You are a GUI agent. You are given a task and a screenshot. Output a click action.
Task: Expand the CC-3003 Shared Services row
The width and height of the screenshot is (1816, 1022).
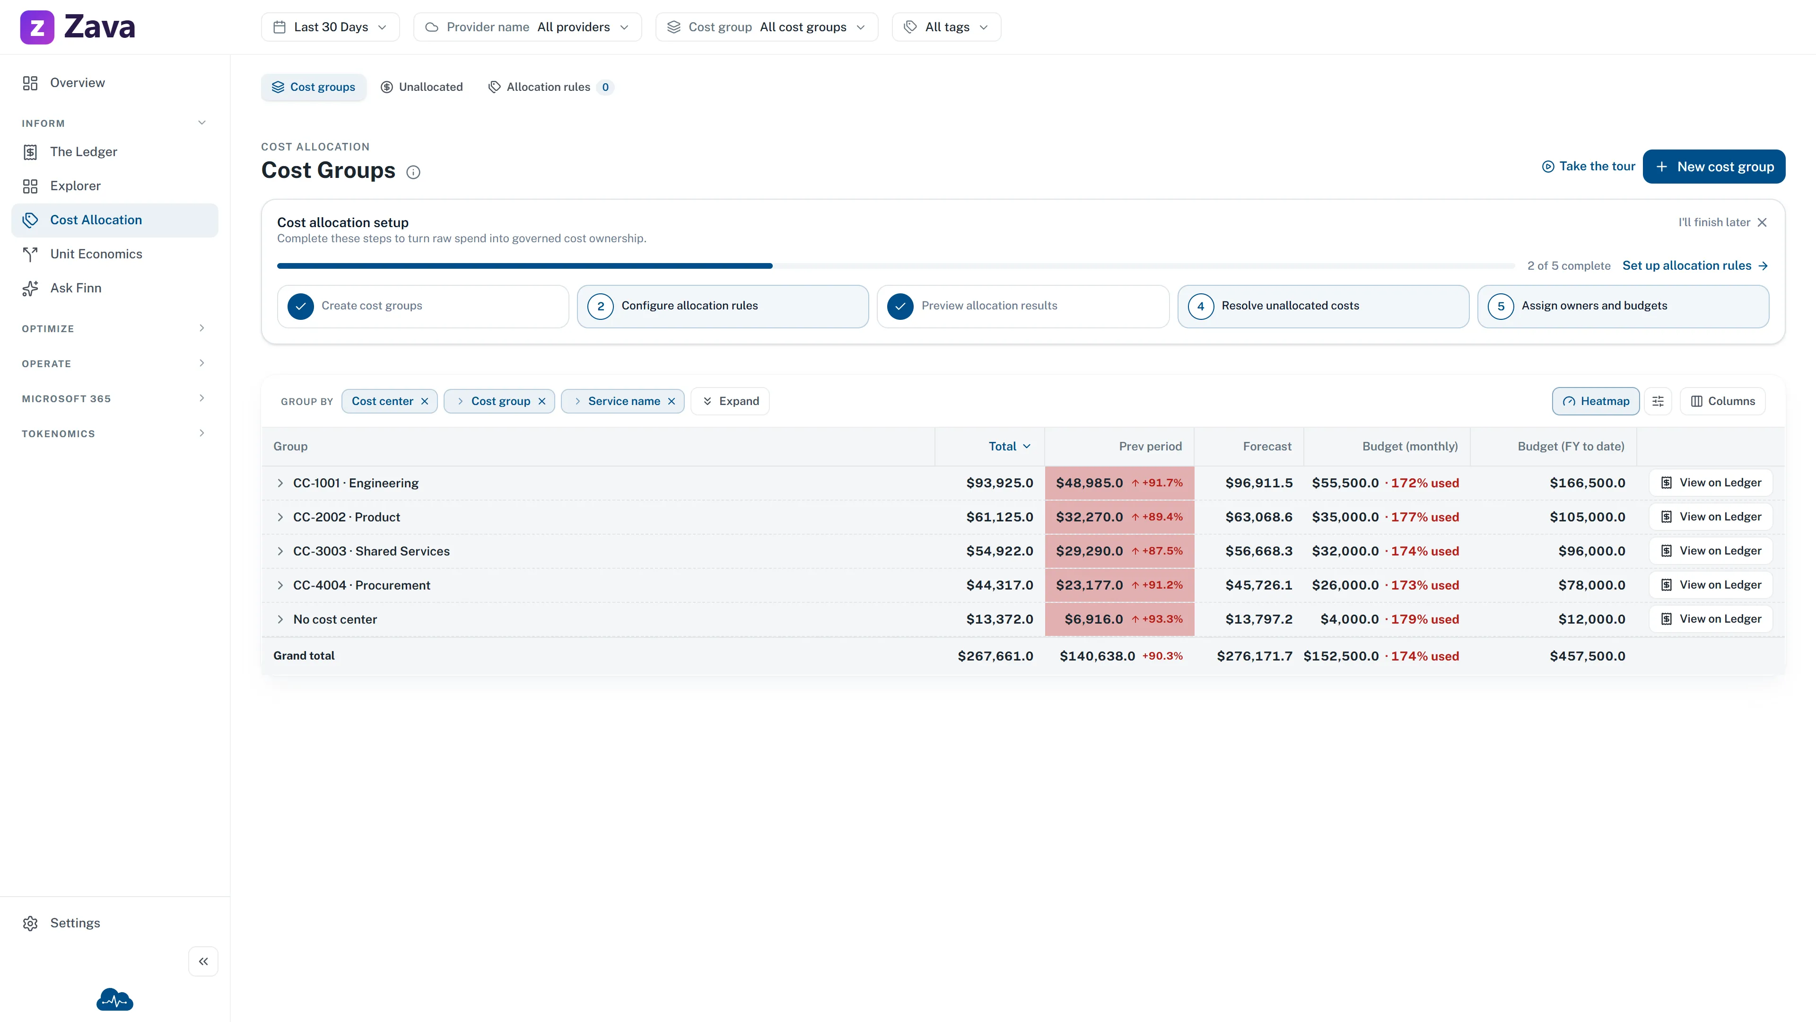coord(280,551)
